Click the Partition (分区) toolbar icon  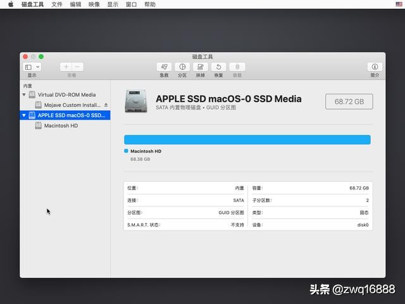[x=182, y=66]
